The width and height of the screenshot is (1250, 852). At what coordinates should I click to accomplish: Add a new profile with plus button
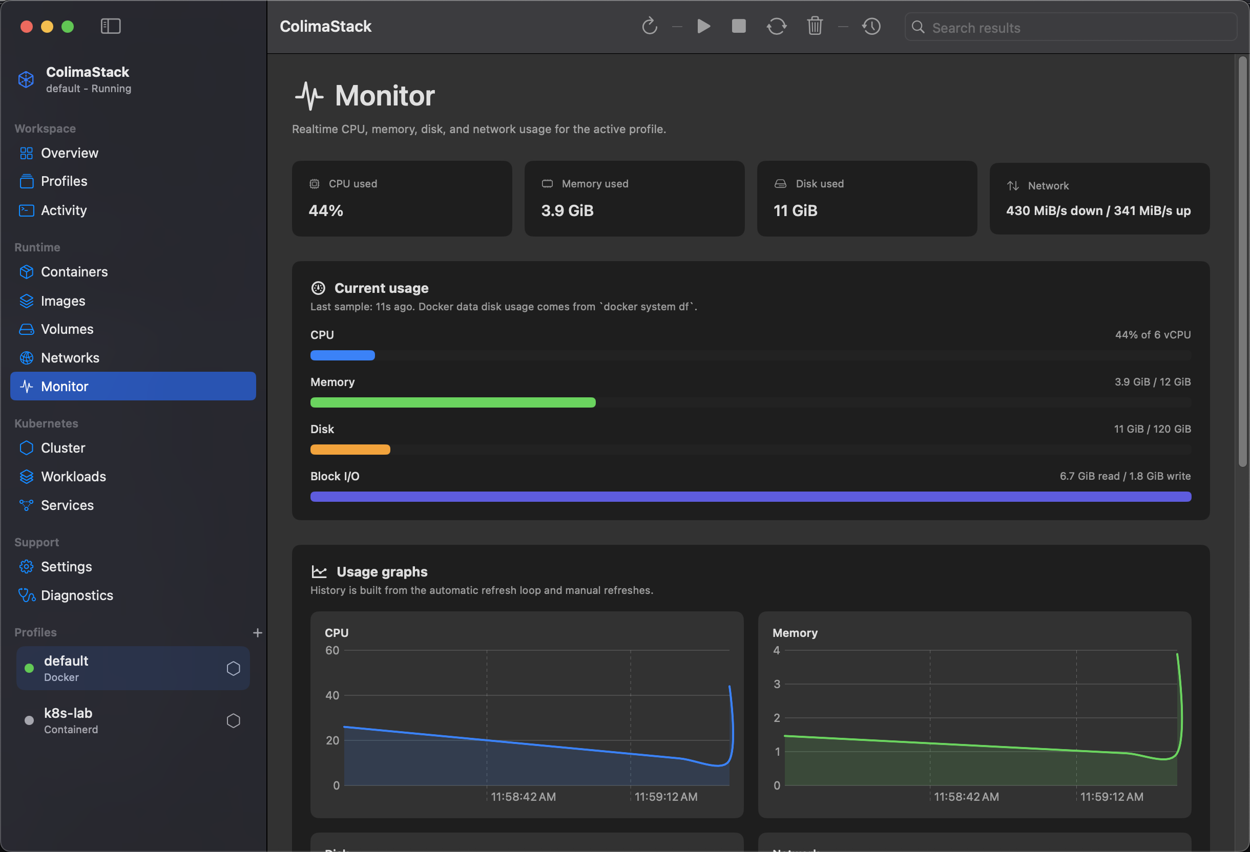(258, 633)
